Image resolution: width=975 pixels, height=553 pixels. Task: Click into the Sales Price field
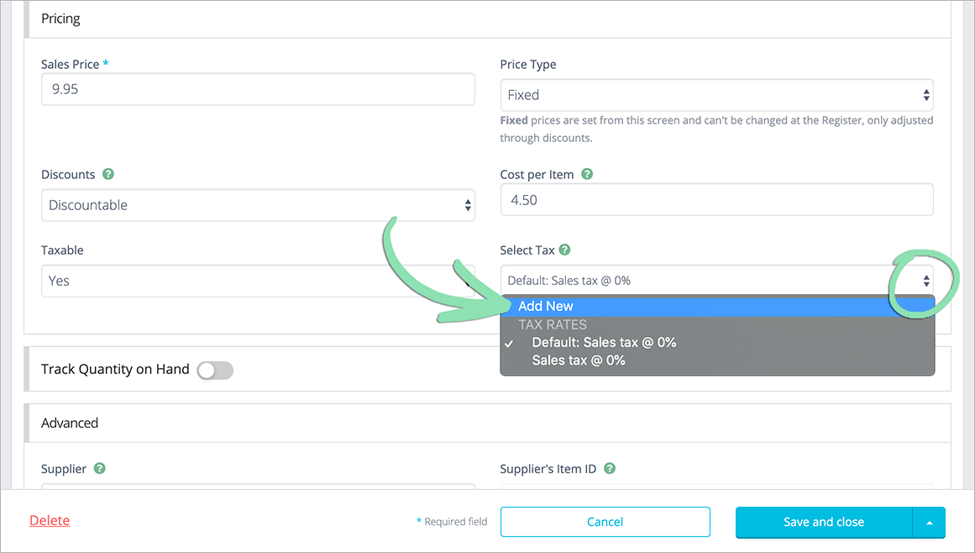tap(257, 89)
